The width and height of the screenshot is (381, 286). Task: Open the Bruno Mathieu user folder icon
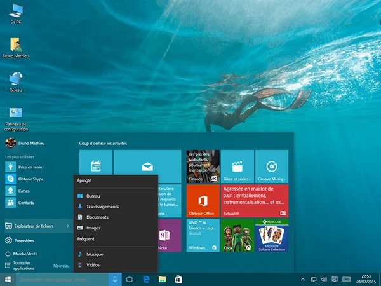click(16, 48)
